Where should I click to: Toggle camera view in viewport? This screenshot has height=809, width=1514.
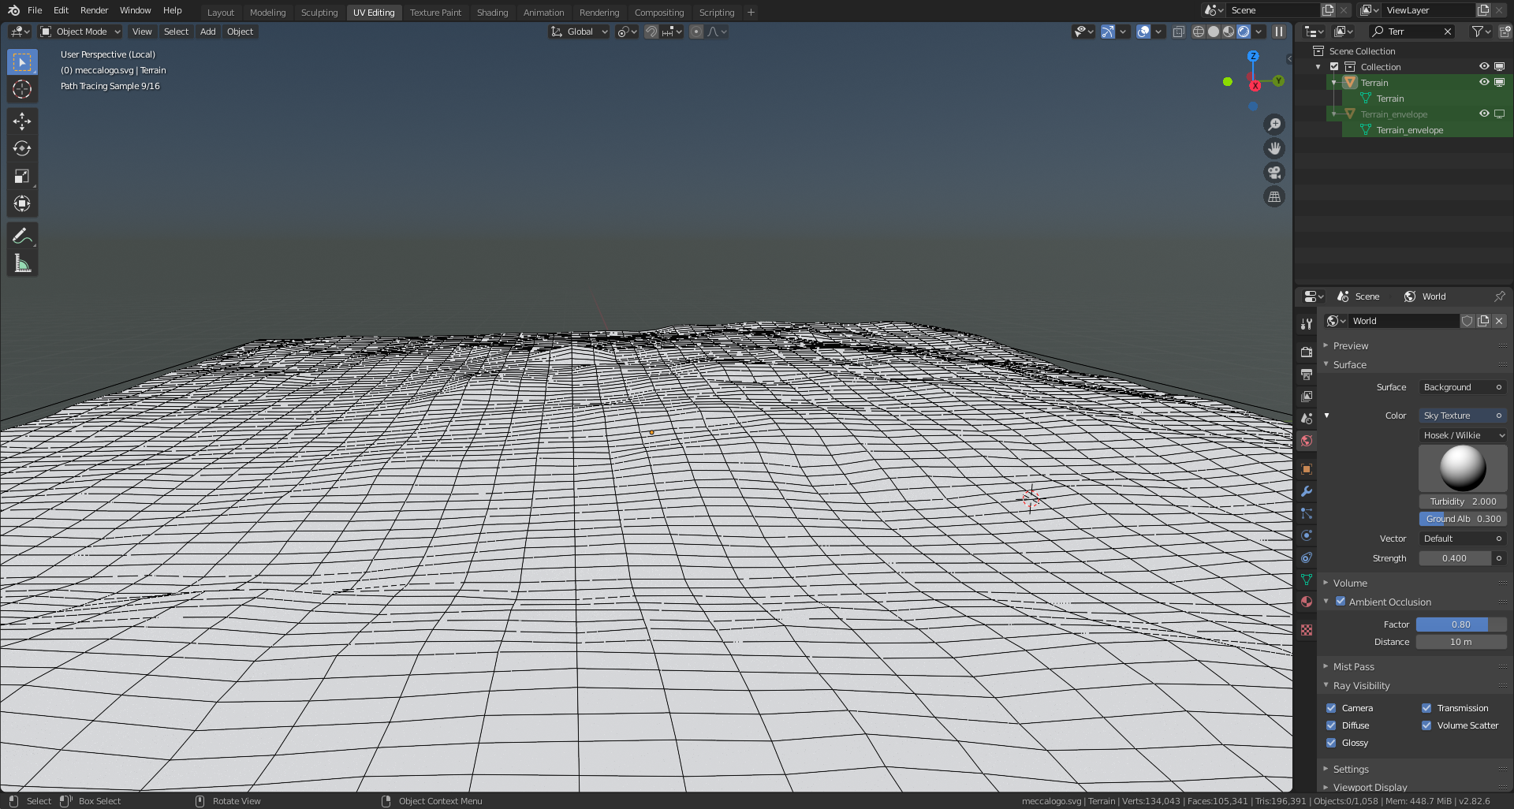[x=1274, y=173]
